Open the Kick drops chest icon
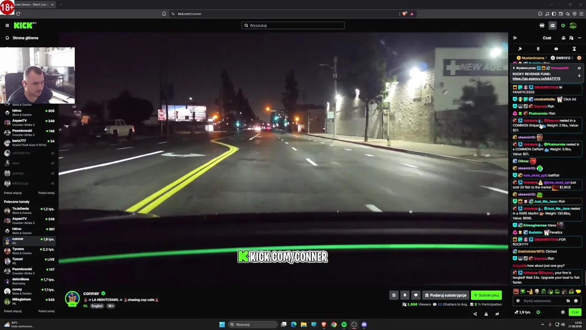This screenshot has width=586, height=330. pos(542,26)
